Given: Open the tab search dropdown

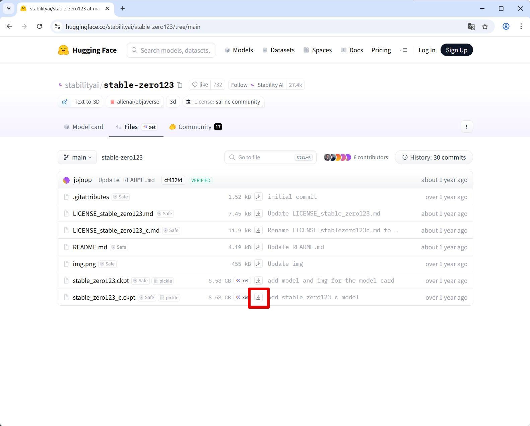Looking at the screenshot, I should tap(9, 9).
